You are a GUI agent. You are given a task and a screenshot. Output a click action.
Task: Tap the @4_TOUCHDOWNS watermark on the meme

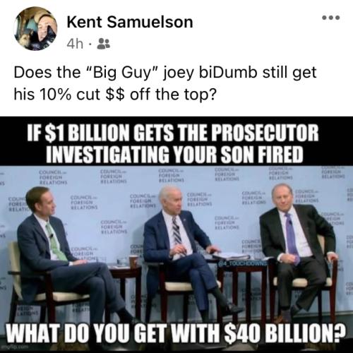(x=242, y=263)
